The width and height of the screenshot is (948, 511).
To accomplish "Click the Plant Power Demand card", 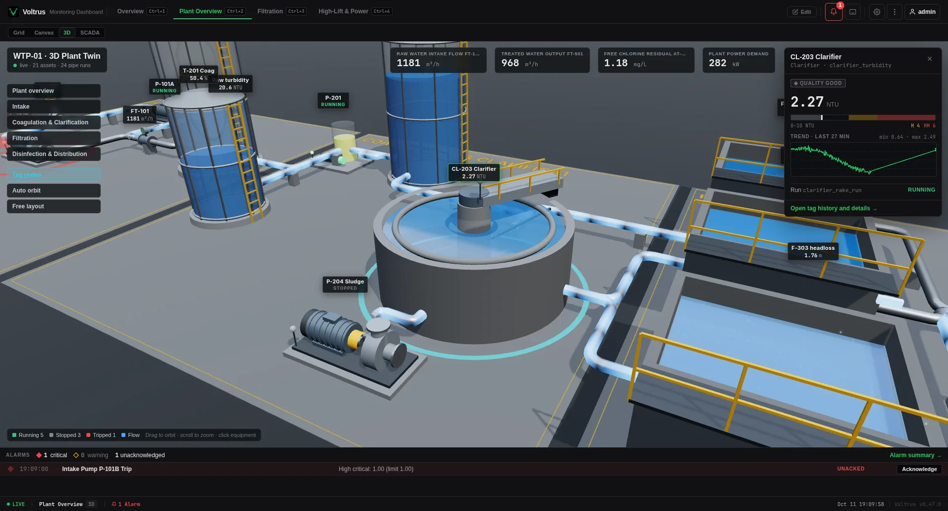I will 739,60.
